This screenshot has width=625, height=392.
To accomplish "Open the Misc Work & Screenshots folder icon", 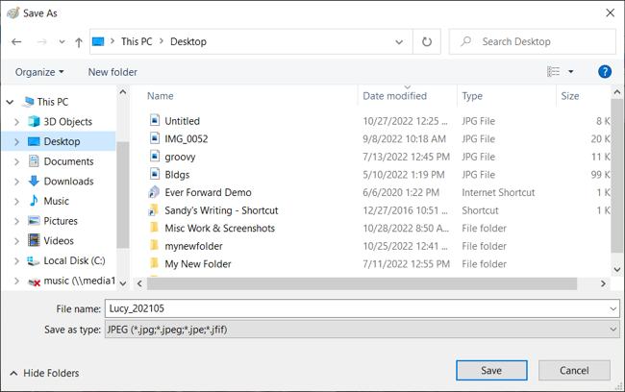I will 154,229.
